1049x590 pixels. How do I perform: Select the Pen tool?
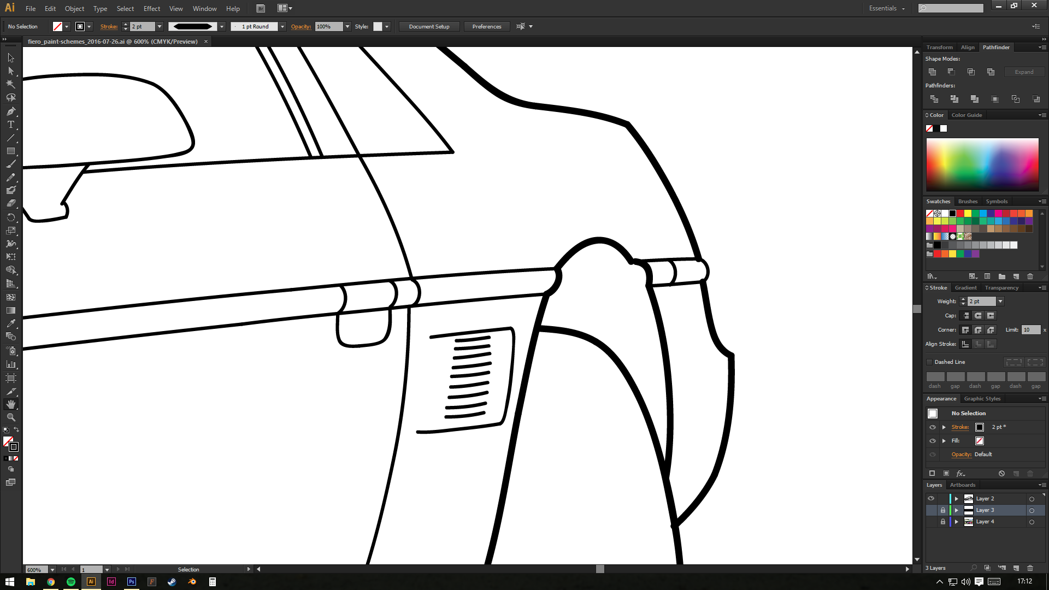(x=11, y=111)
